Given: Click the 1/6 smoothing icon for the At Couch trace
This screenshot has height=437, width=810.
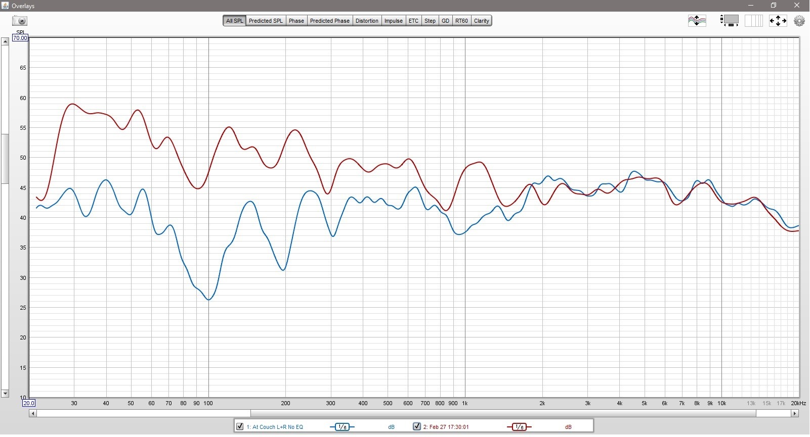Looking at the screenshot, I should (343, 427).
